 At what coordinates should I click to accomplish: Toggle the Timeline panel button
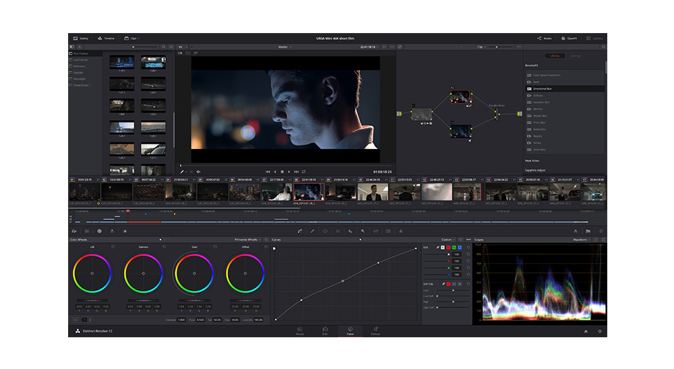(106, 38)
